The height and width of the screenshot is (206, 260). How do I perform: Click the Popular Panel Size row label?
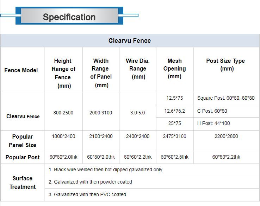pyautogui.click(x=23, y=141)
